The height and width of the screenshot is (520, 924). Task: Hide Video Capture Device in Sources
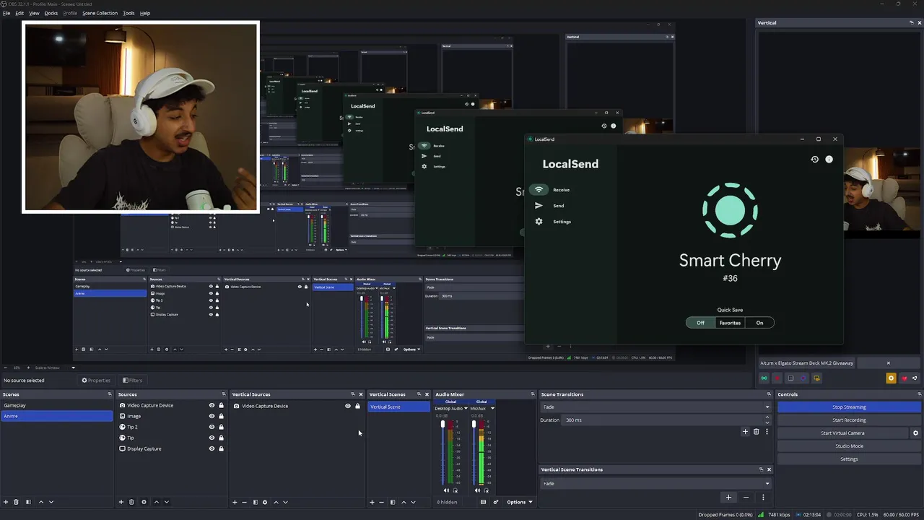click(212, 405)
